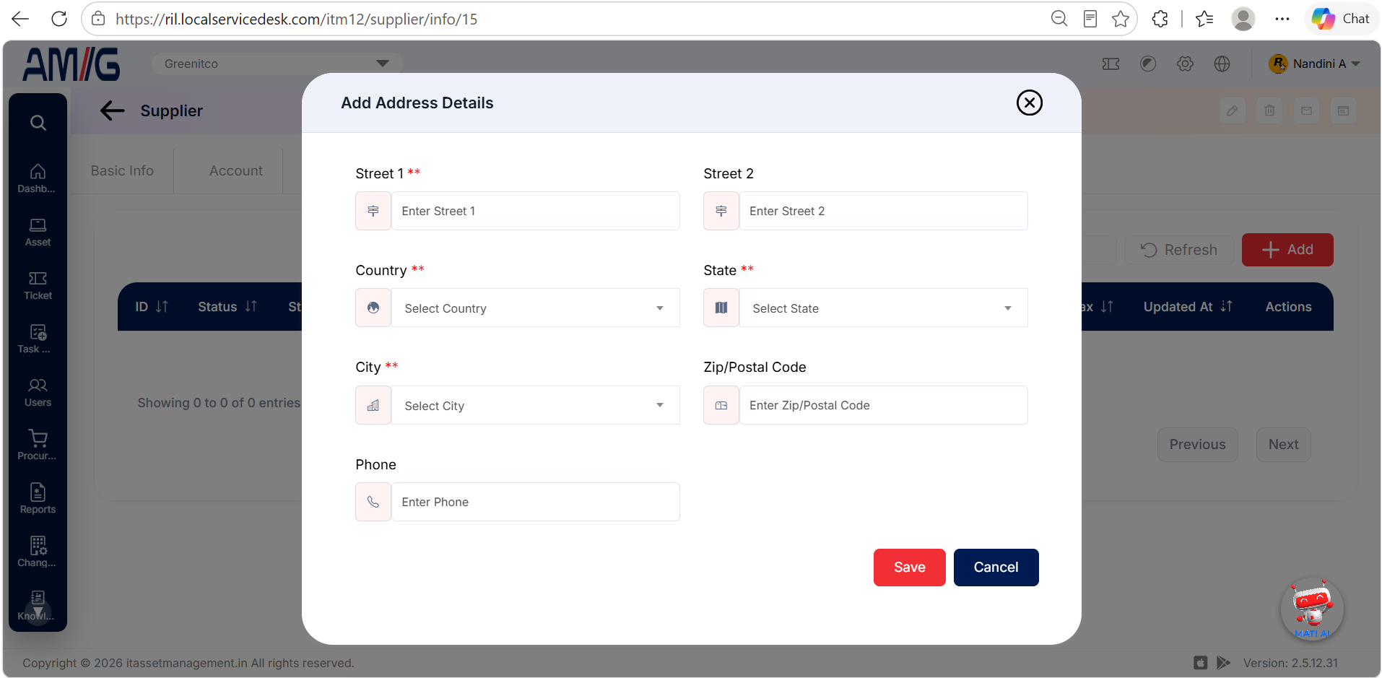Switch to the Basic Info tab
Image resolution: width=1382 pixels, height=678 pixels.
pyautogui.click(x=122, y=171)
